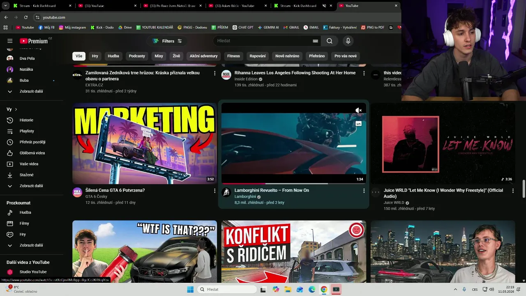Expand the Vy section chevron
Screen dimensions: 526x296
[x=16, y=109]
